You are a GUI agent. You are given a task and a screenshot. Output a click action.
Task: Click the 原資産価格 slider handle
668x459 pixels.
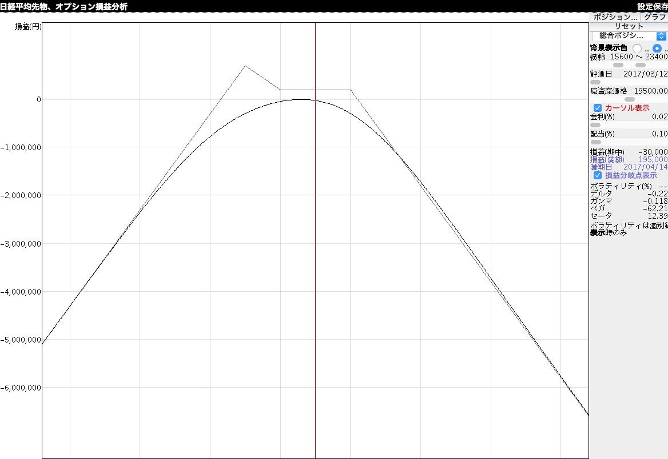629,99
